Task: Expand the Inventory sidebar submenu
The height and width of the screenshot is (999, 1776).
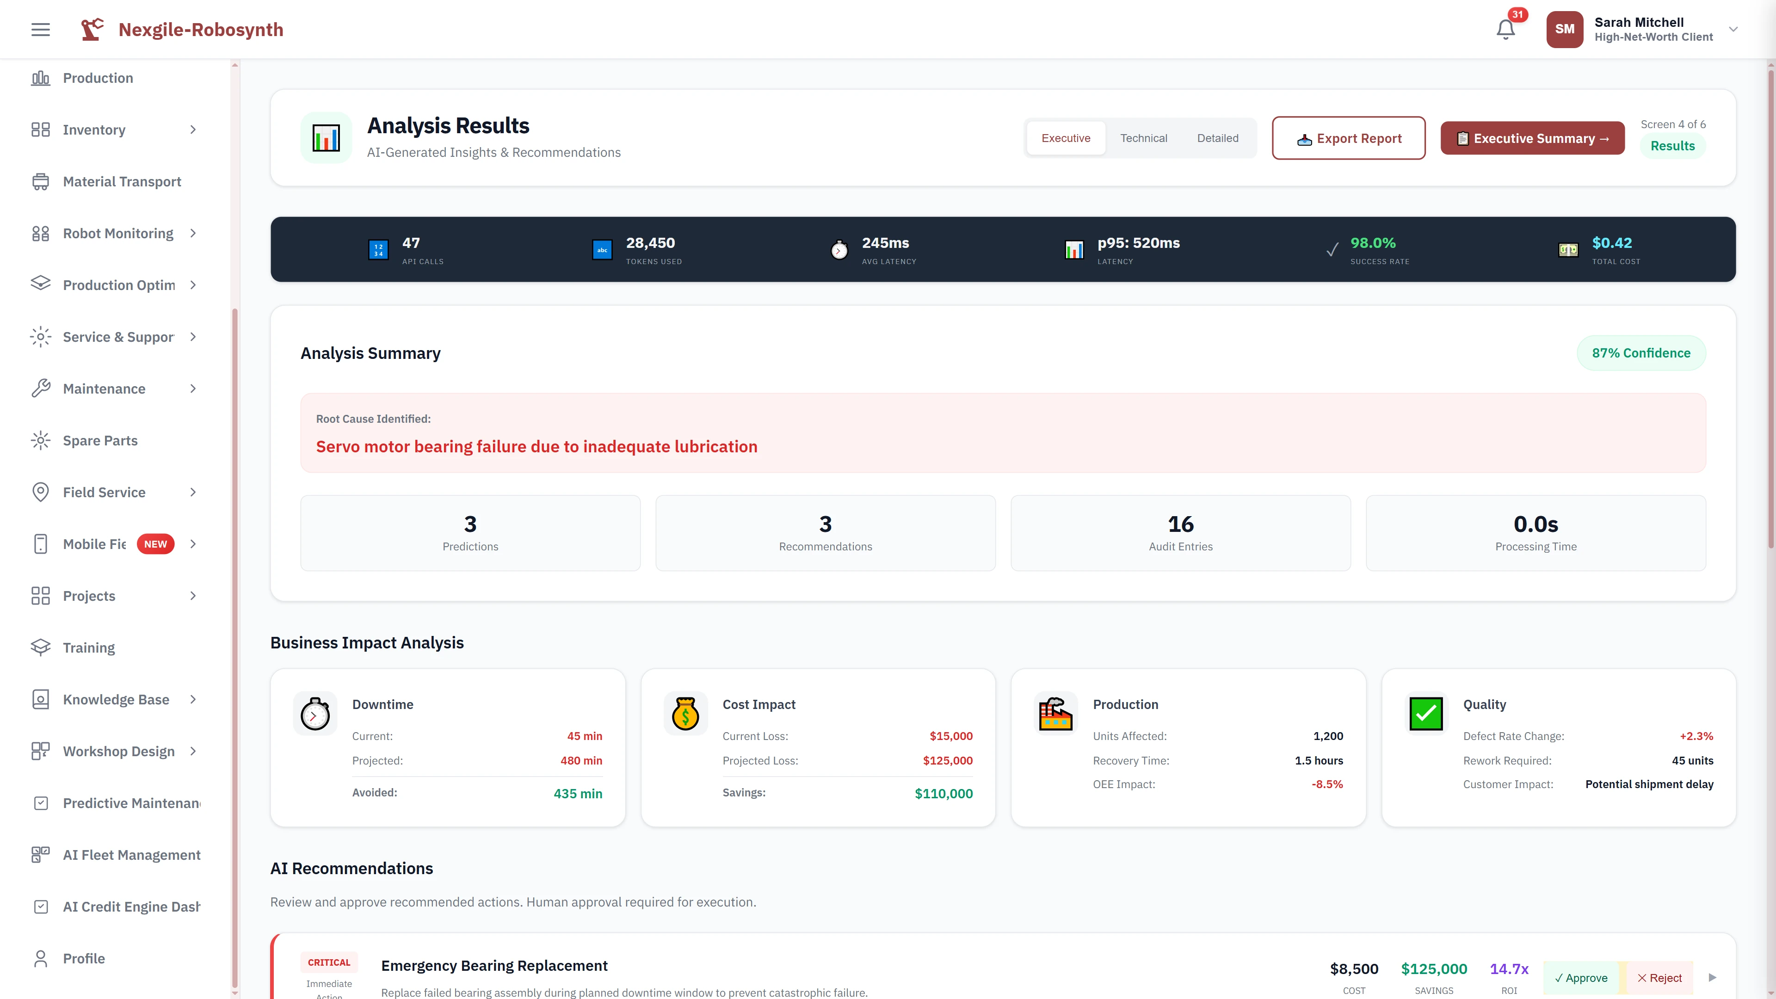Action: pyautogui.click(x=193, y=129)
